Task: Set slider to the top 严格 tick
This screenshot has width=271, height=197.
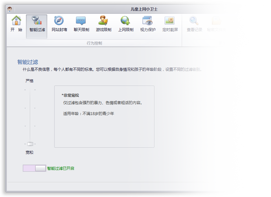Action: (30, 90)
